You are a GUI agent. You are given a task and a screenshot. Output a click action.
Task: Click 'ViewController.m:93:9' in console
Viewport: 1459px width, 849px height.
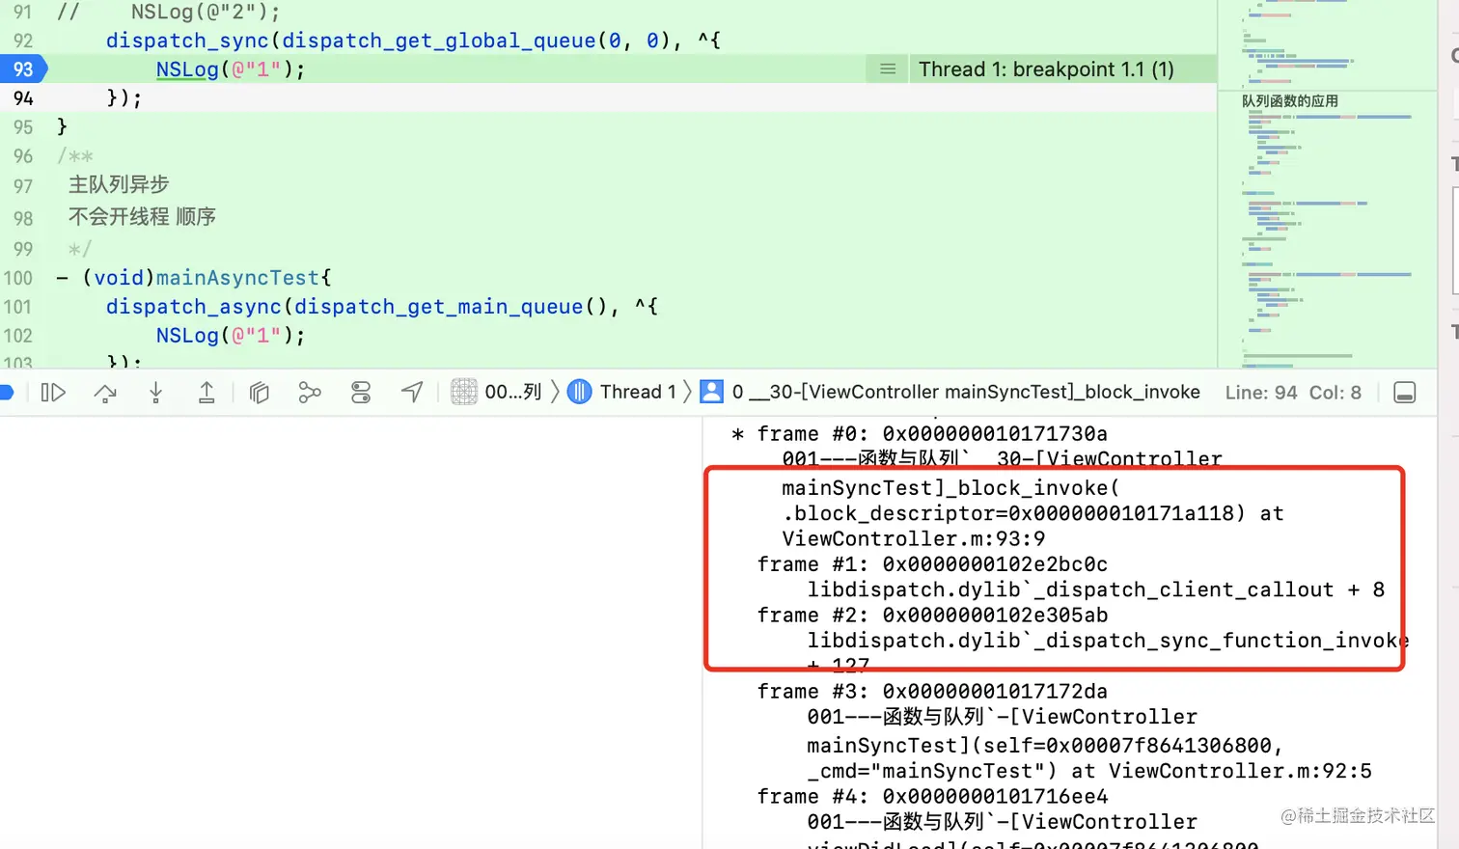(x=913, y=538)
